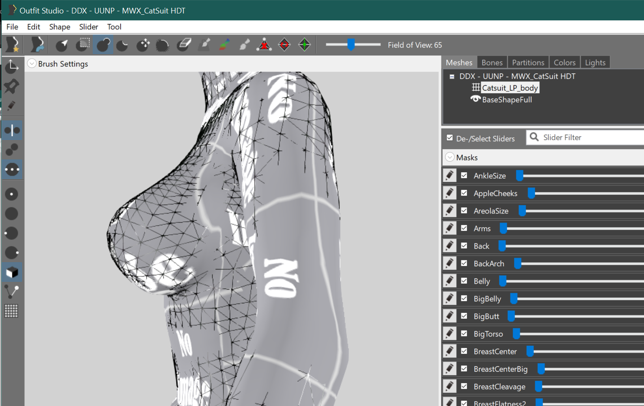This screenshot has width=644, height=406.
Task: Adjust the Field of View slider
Action: 351,44
